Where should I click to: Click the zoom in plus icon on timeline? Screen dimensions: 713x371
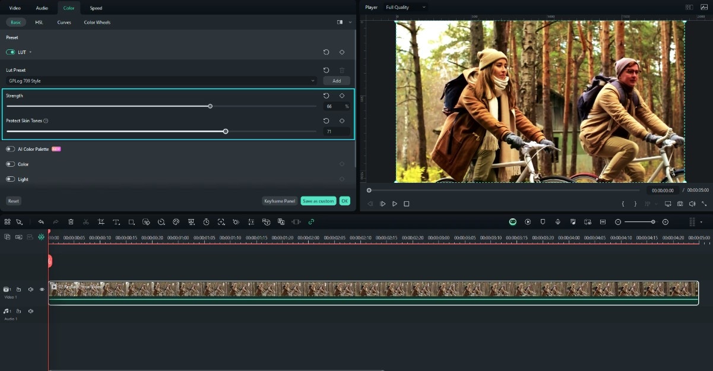(665, 221)
